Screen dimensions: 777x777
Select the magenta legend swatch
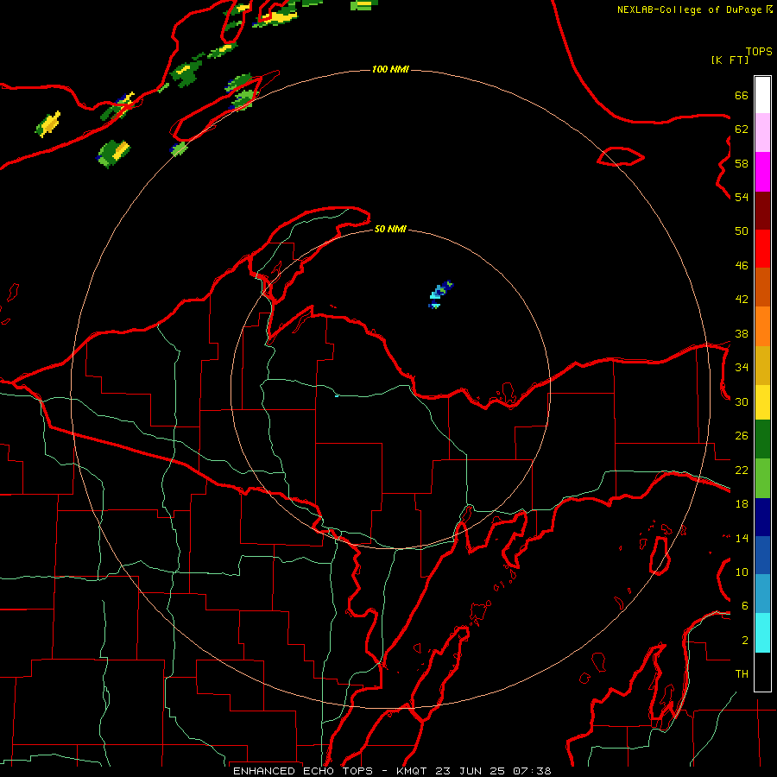pyautogui.click(x=762, y=172)
